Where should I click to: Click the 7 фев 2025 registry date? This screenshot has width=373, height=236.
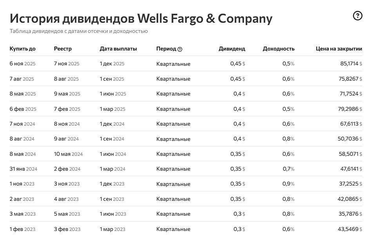(x=67, y=109)
